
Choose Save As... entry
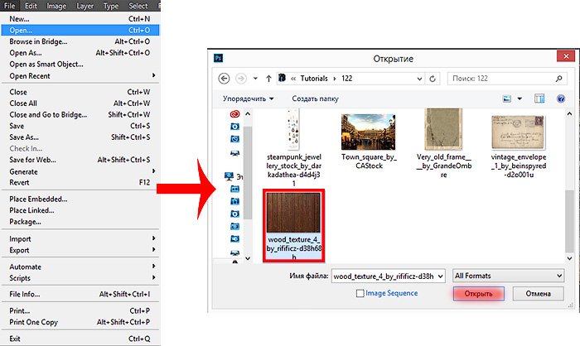click(80, 137)
